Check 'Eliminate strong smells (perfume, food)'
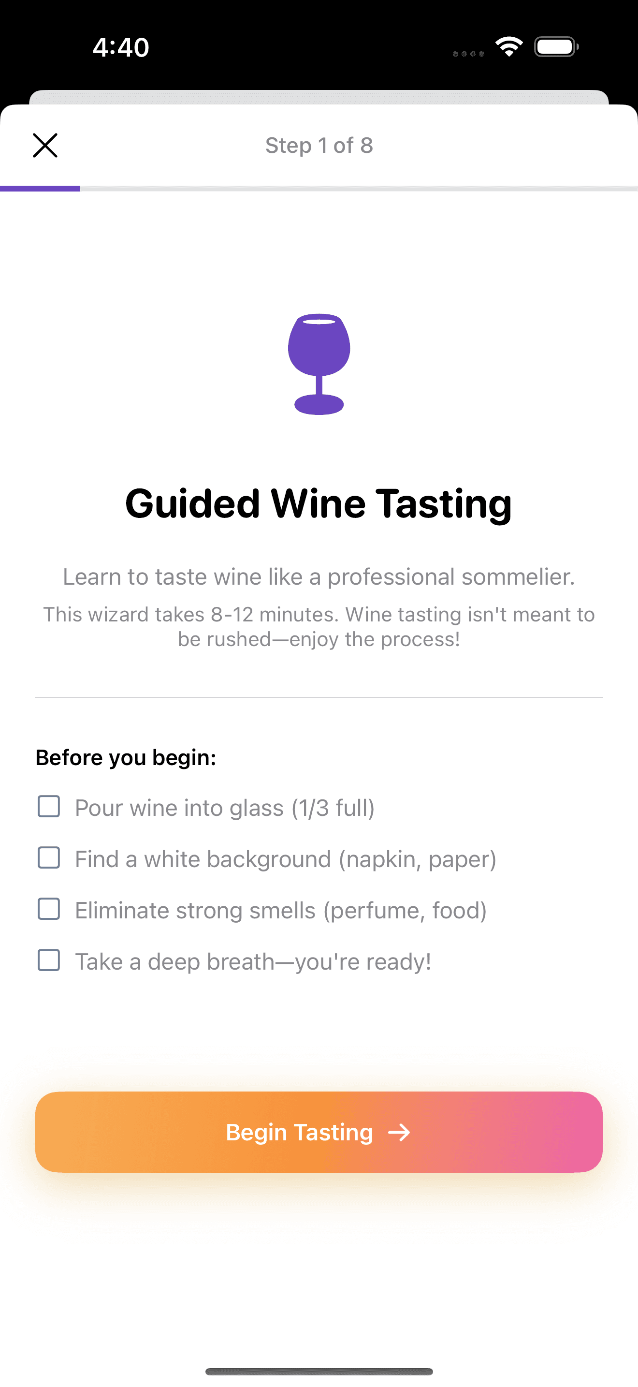Viewport: 638px width, 1387px height. 48,909
